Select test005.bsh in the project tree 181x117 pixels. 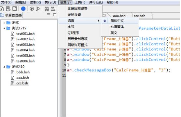(x=25, y=56)
